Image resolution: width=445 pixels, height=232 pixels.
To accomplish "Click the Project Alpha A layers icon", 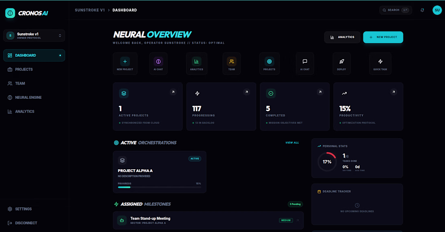I will (122, 160).
